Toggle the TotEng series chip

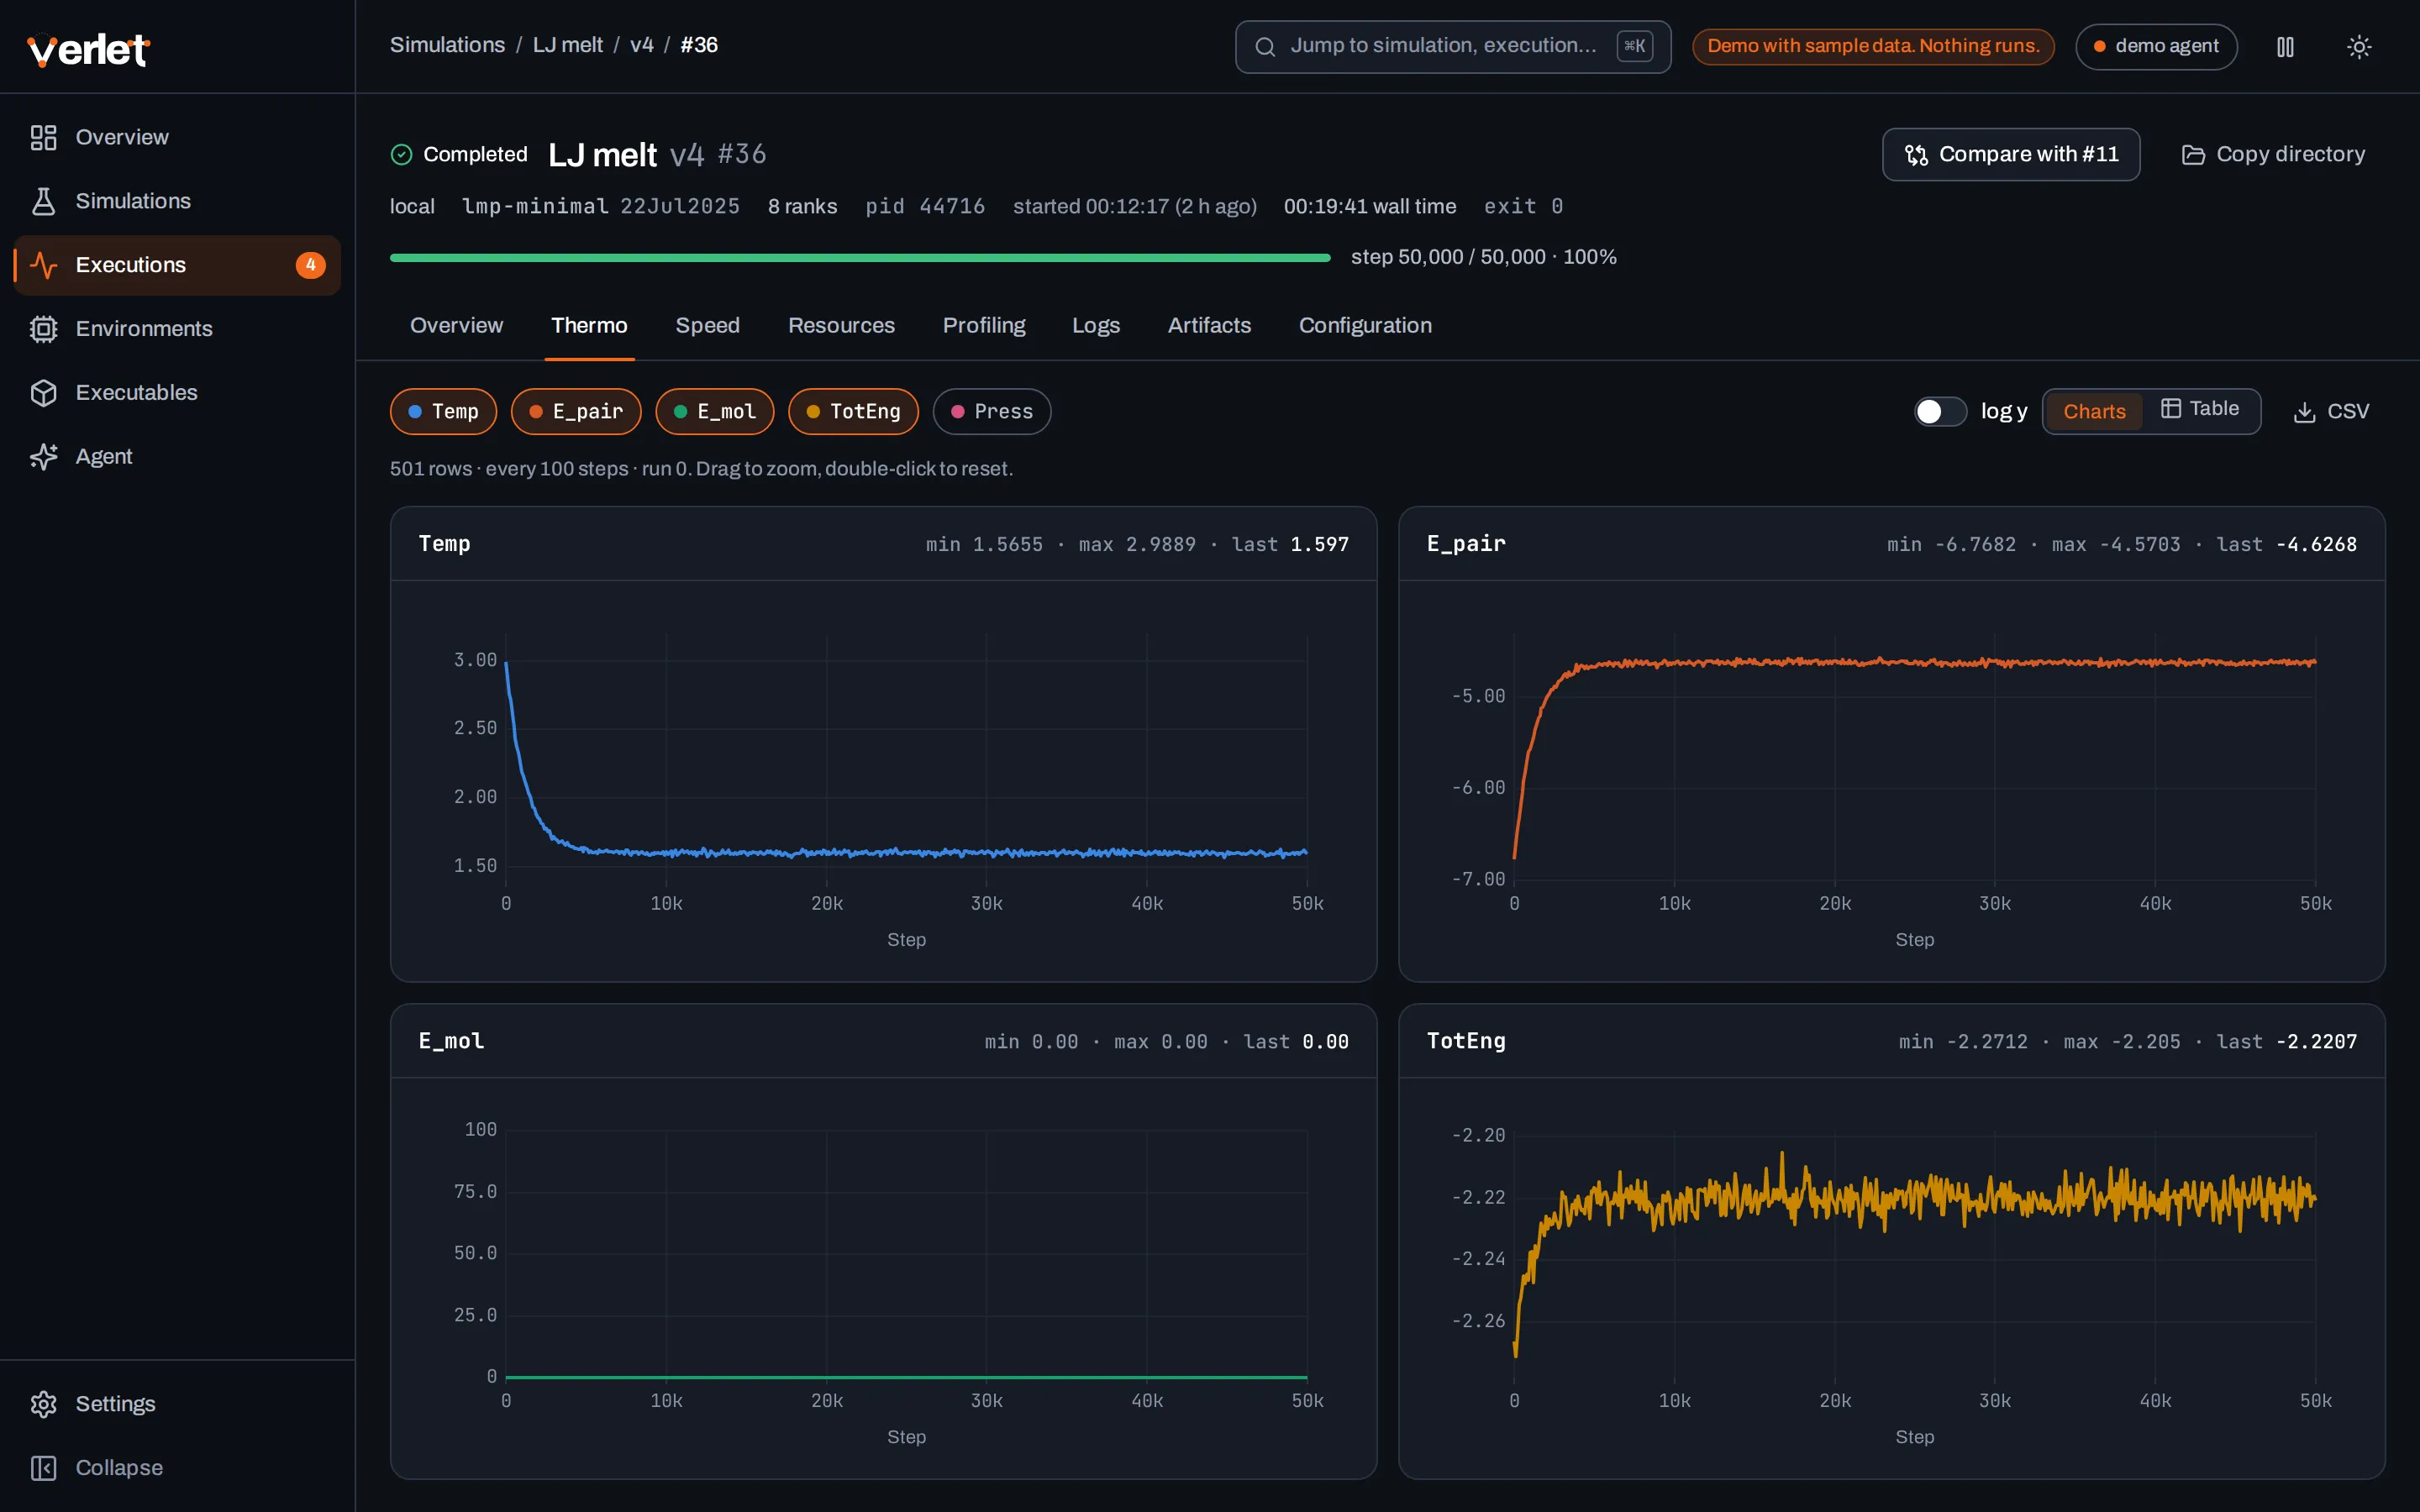point(853,412)
